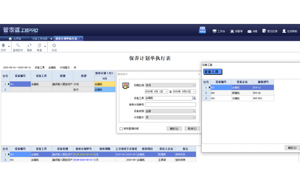
Task: Click the 执行 type cell
Action: 84,89
